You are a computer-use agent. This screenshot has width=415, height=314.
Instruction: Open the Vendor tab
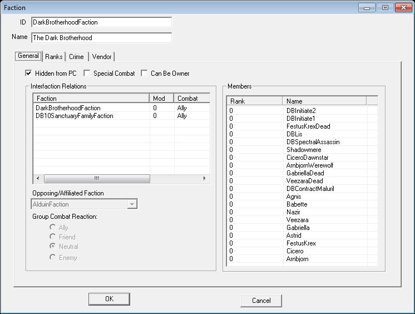(x=102, y=57)
